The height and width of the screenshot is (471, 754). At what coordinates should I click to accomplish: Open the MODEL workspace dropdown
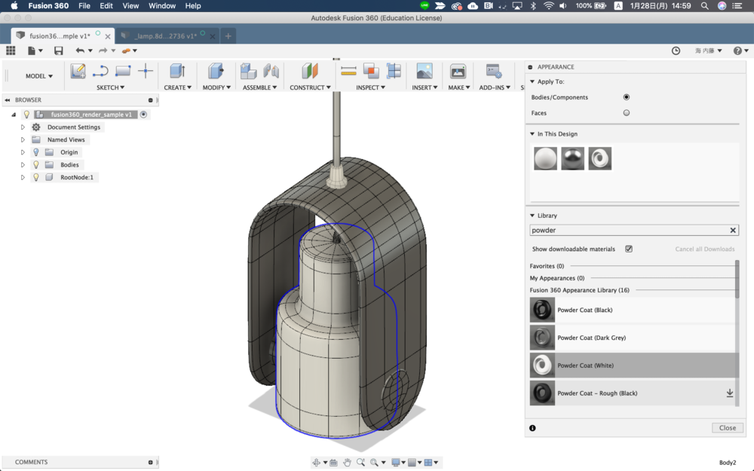coord(39,76)
